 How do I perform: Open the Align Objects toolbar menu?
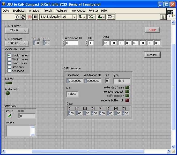click(x=83, y=17)
